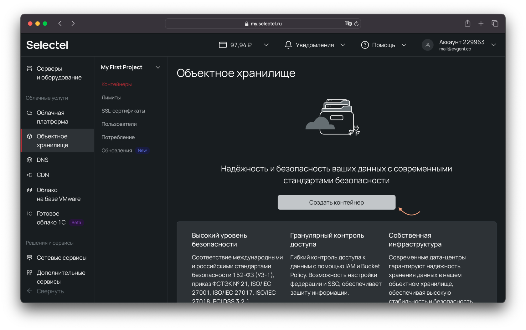Click the network services icon
Image resolution: width=526 pixels, height=330 pixels.
click(29, 258)
